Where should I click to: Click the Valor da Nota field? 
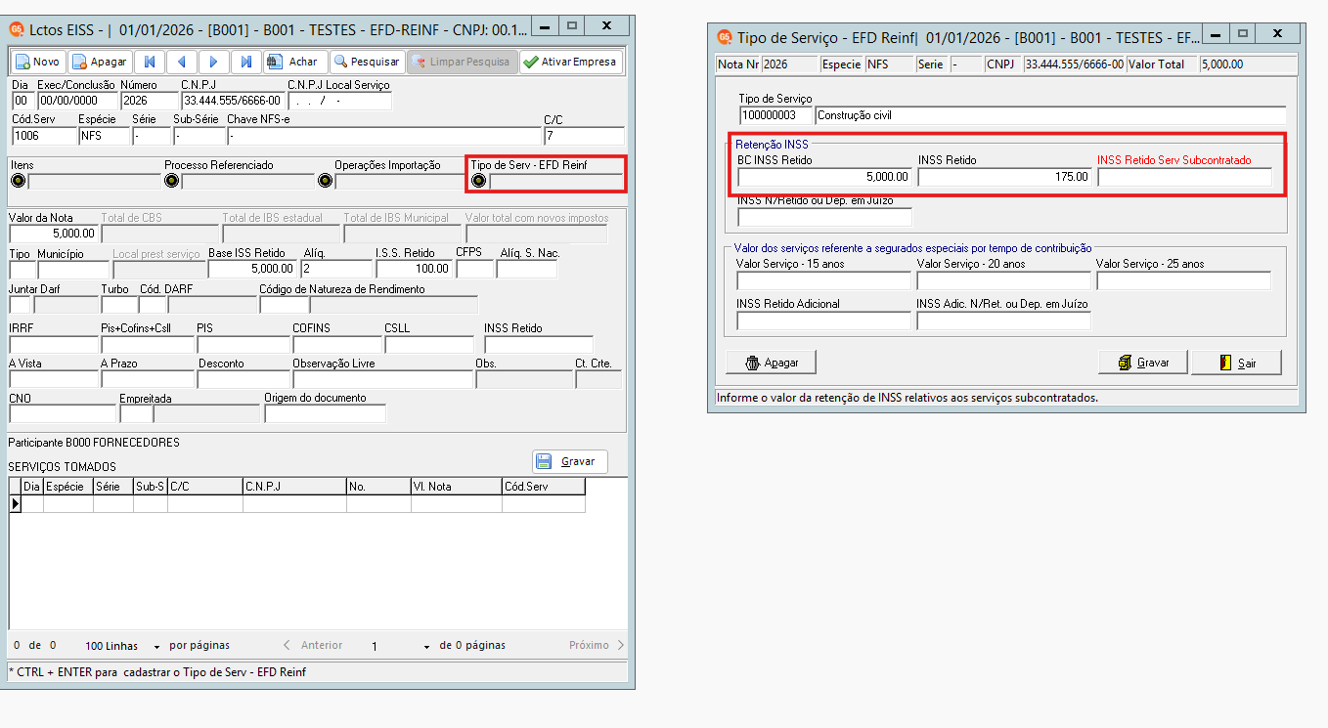53,234
